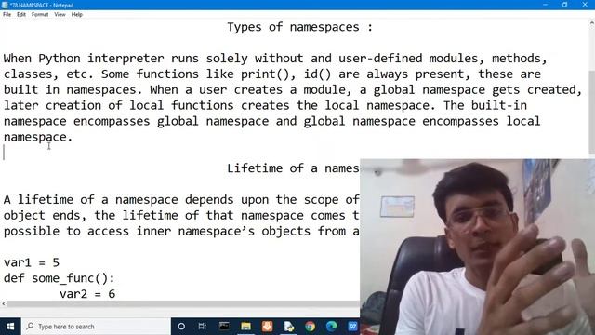Click the Windows Start button
The width and height of the screenshot is (595, 335).
[10, 327]
